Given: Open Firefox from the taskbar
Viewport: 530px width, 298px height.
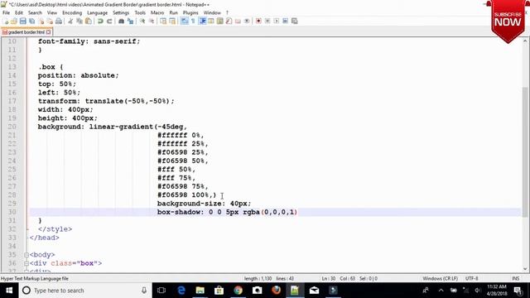Looking at the screenshot, I should coord(276,291).
